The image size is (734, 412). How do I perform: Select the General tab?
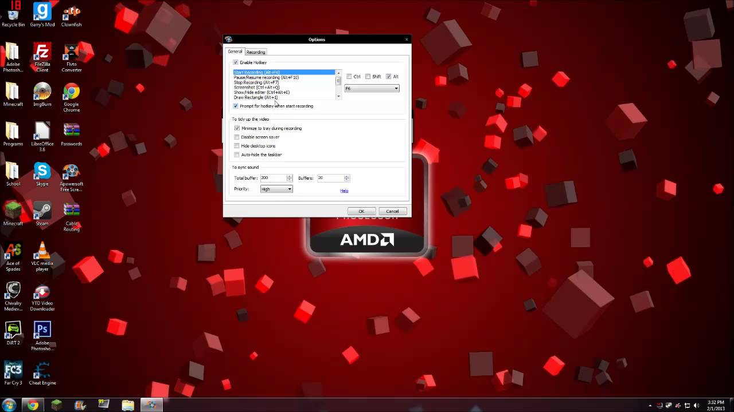pyautogui.click(x=235, y=51)
